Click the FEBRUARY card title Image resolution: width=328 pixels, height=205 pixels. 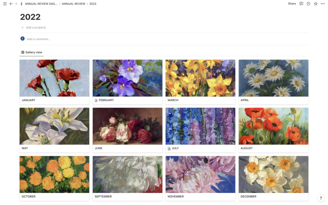106,100
